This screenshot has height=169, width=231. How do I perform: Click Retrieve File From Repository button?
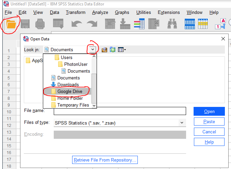pyautogui.click(x=105, y=160)
